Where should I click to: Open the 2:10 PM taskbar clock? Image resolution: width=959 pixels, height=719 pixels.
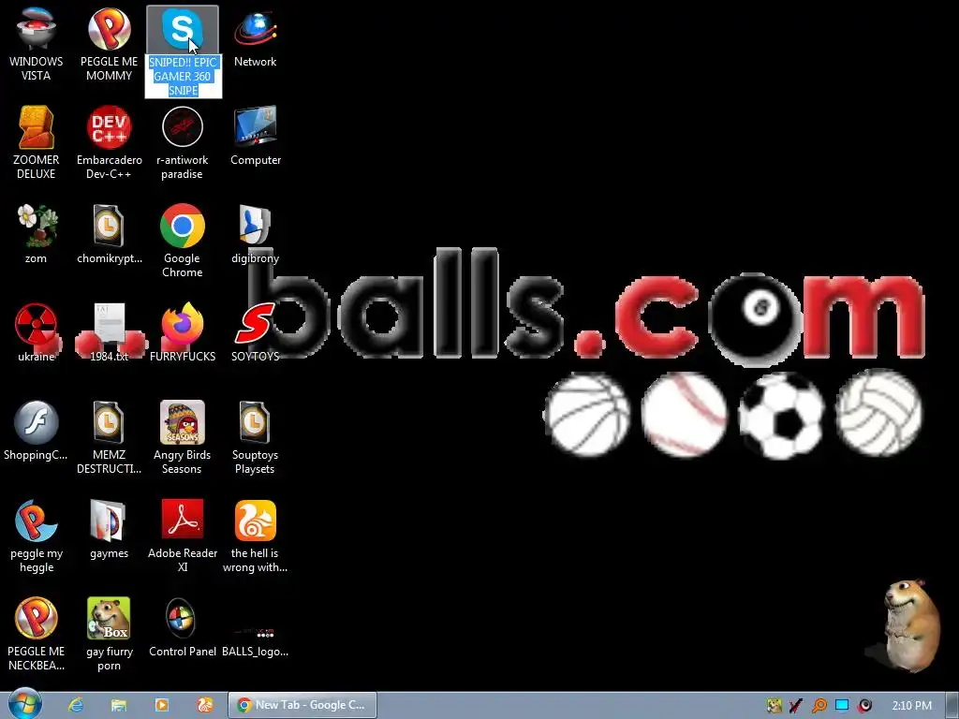pyautogui.click(x=911, y=706)
